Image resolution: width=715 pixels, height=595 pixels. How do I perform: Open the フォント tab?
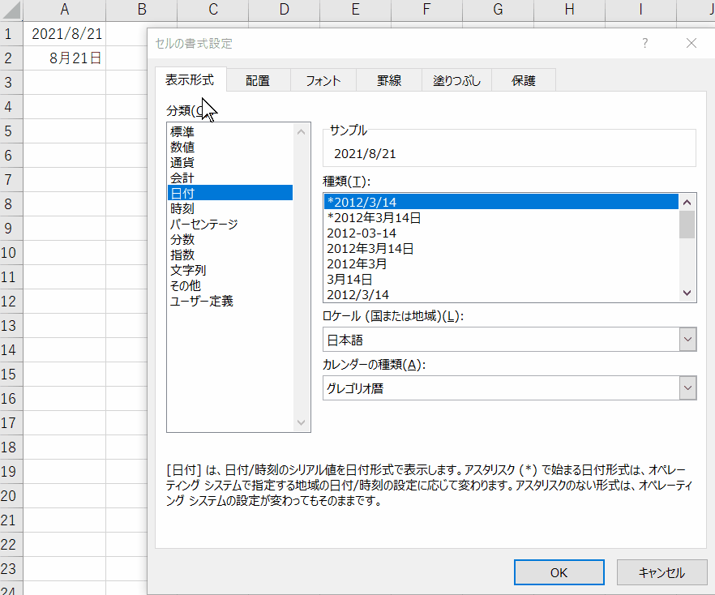click(323, 80)
